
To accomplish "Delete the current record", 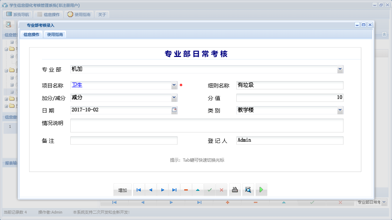I will tap(186, 190).
